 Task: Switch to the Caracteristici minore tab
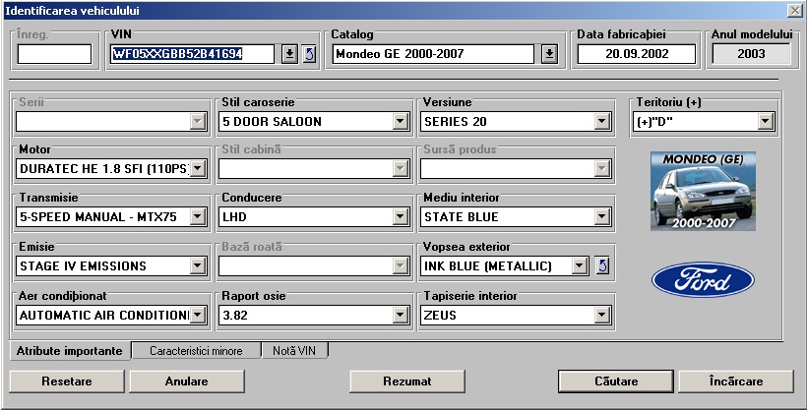195,351
